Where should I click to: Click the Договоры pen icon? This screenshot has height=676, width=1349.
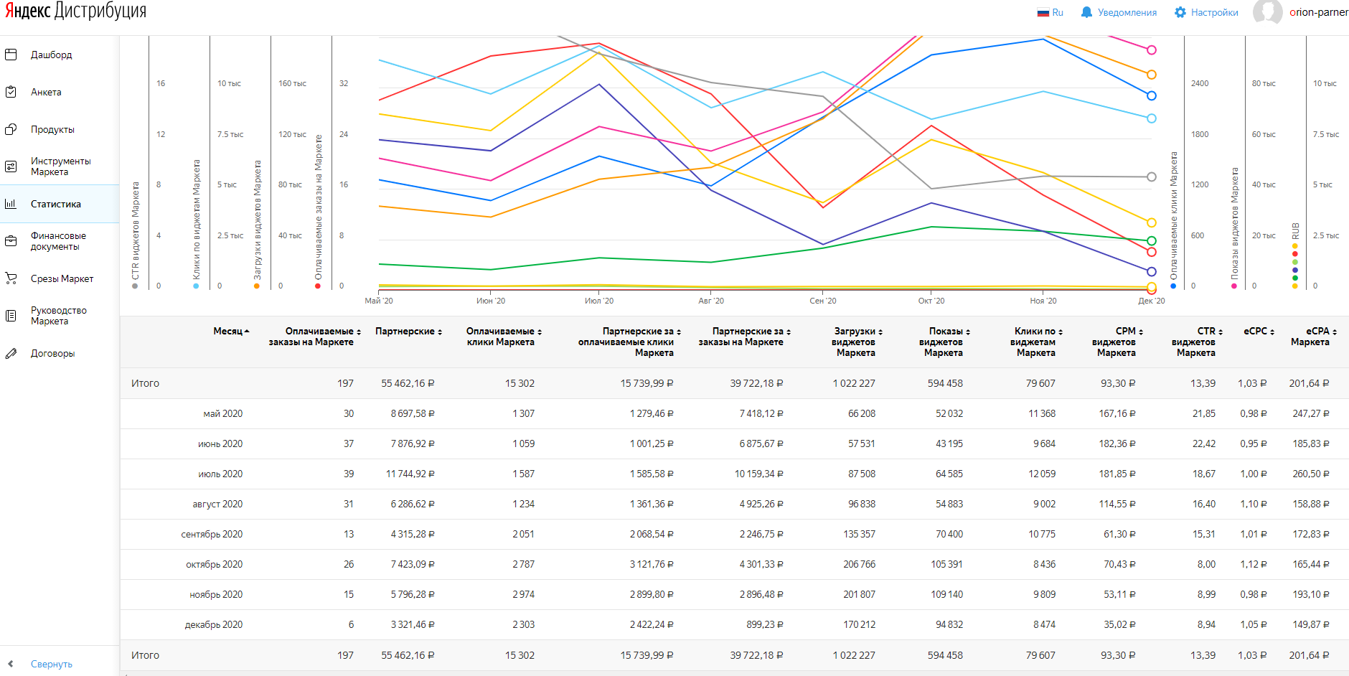[11, 353]
